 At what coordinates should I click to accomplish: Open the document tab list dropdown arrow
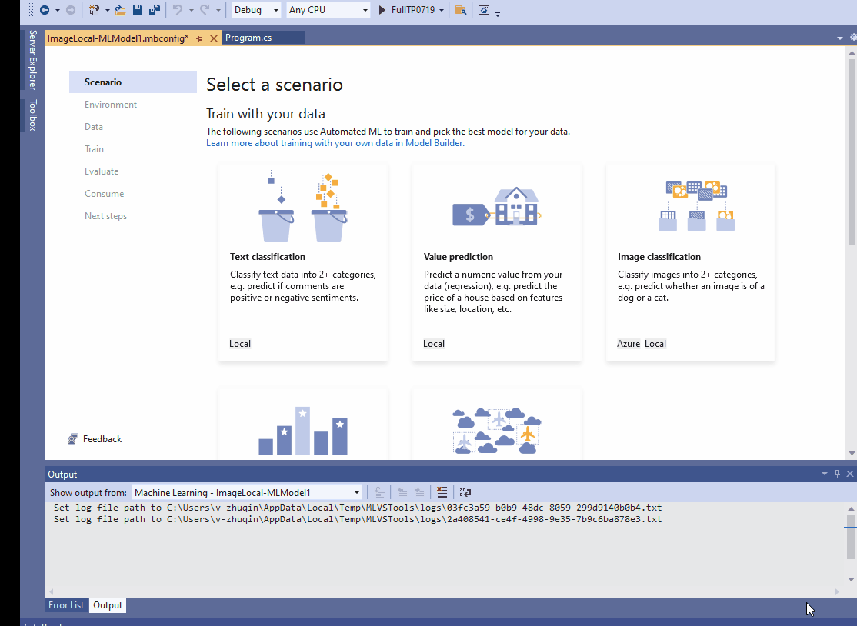pyautogui.click(x=840, y=38)
